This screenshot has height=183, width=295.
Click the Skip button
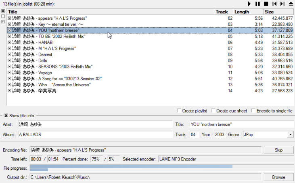278,150
